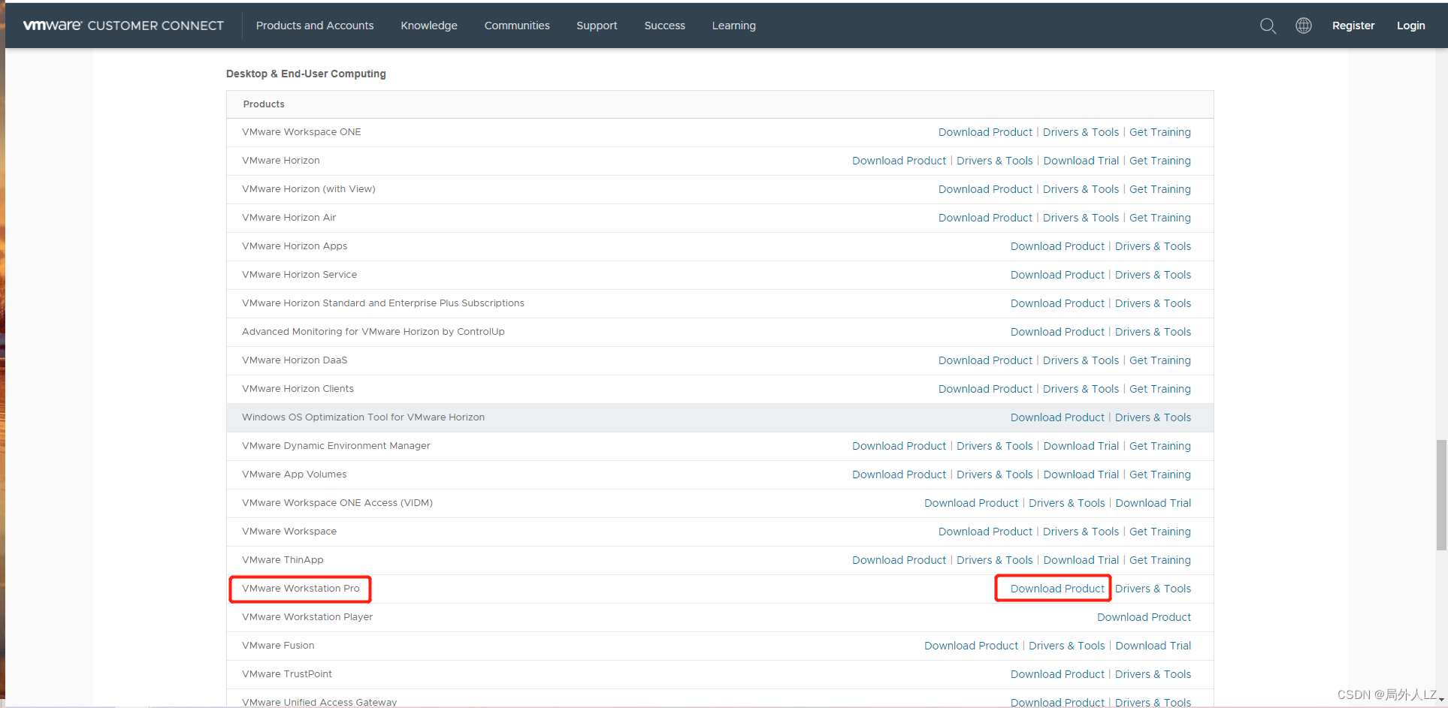Screen dimensions: 1448x708
Task: Download Product for Horizon Standard and Enterprise Plus
Action: [1057, 303]
